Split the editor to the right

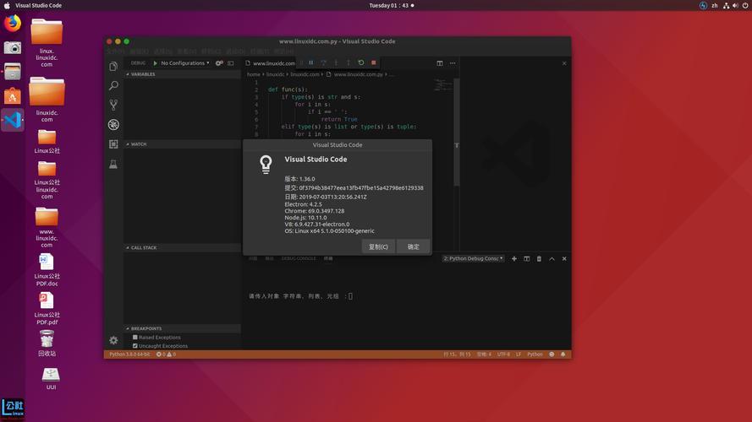click(x=439, y=63)
